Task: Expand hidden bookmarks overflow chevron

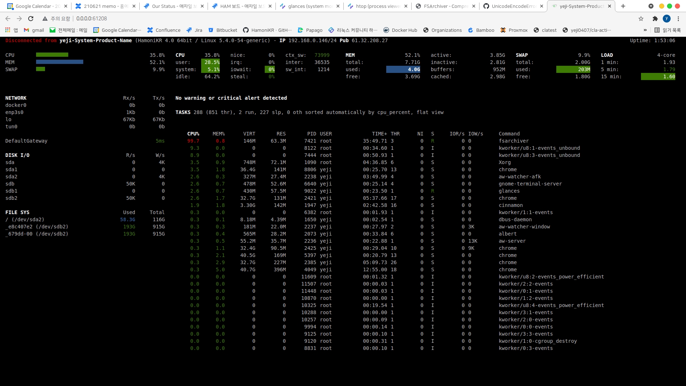Action: click(645, 30)
